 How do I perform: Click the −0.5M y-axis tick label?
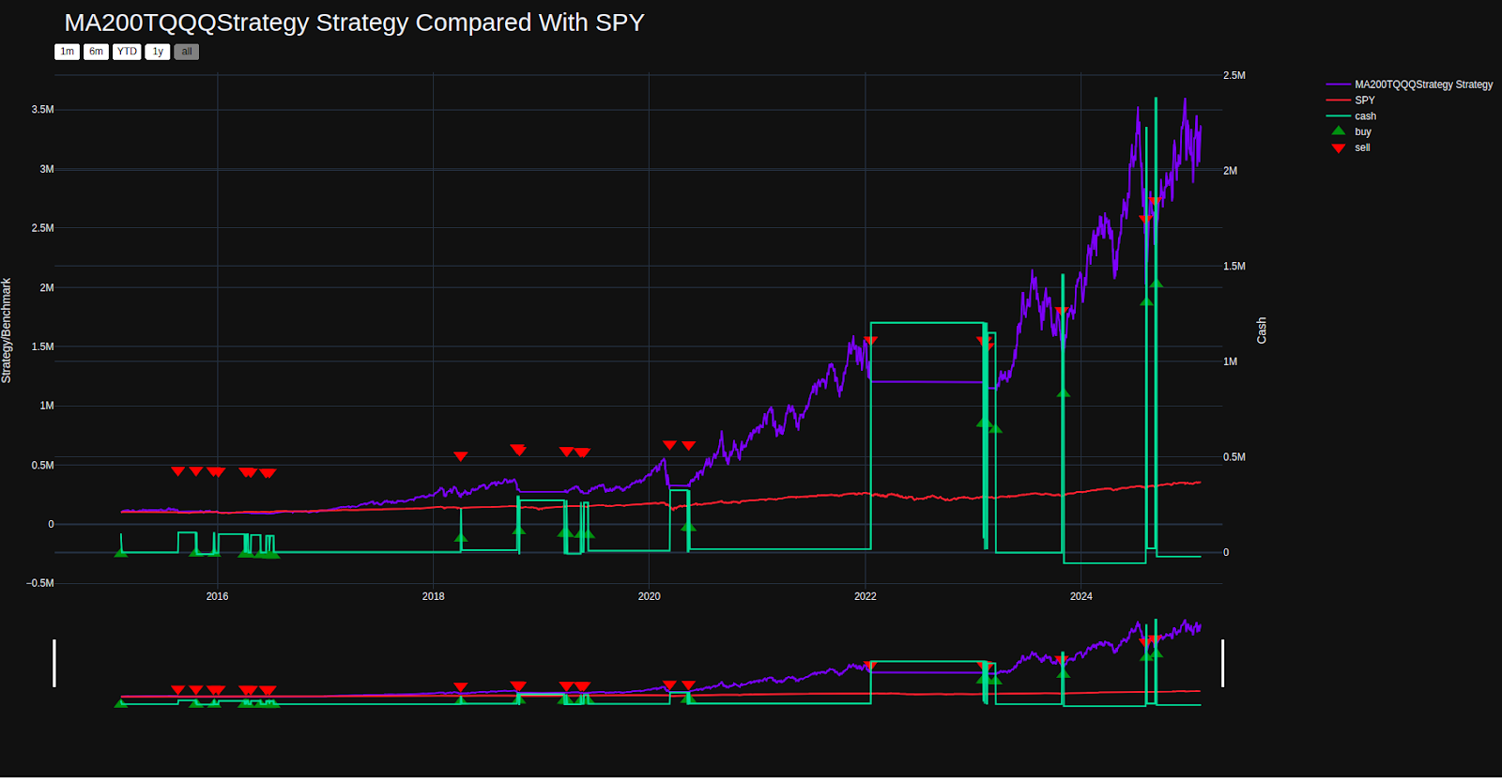(40, 583)
